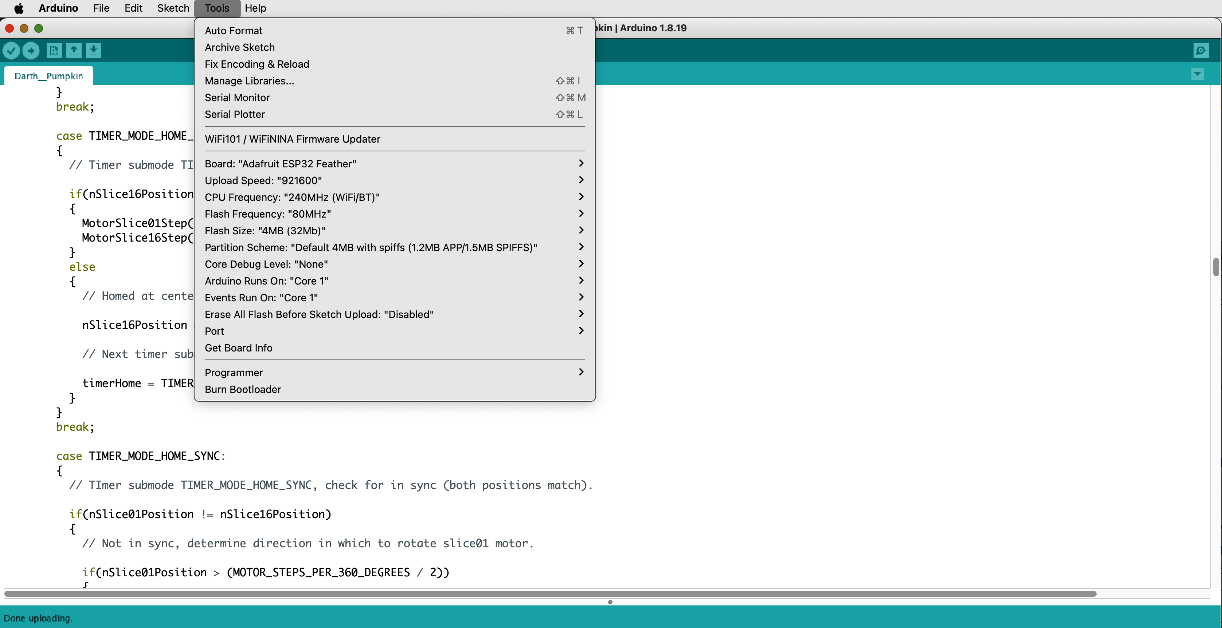The image size is (1222, 628).
Task: Expand the Programmer submenu
Action: (395, 372)
